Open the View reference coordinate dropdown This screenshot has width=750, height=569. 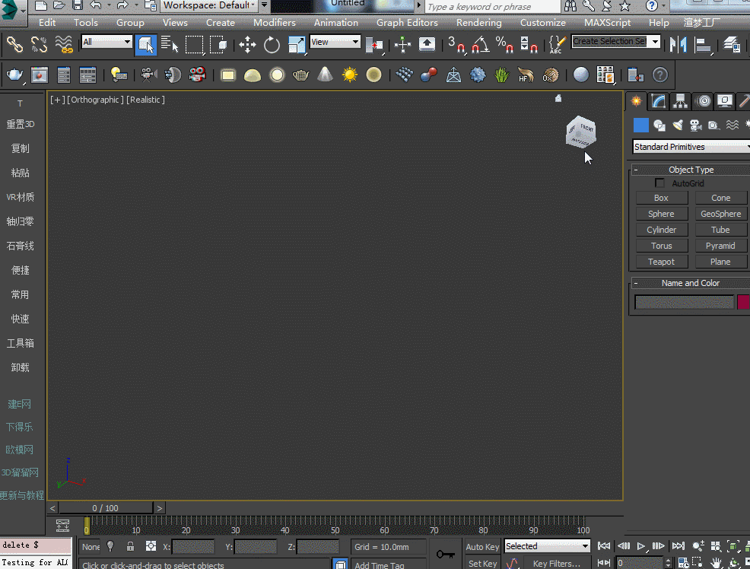(x=335, y=42)
